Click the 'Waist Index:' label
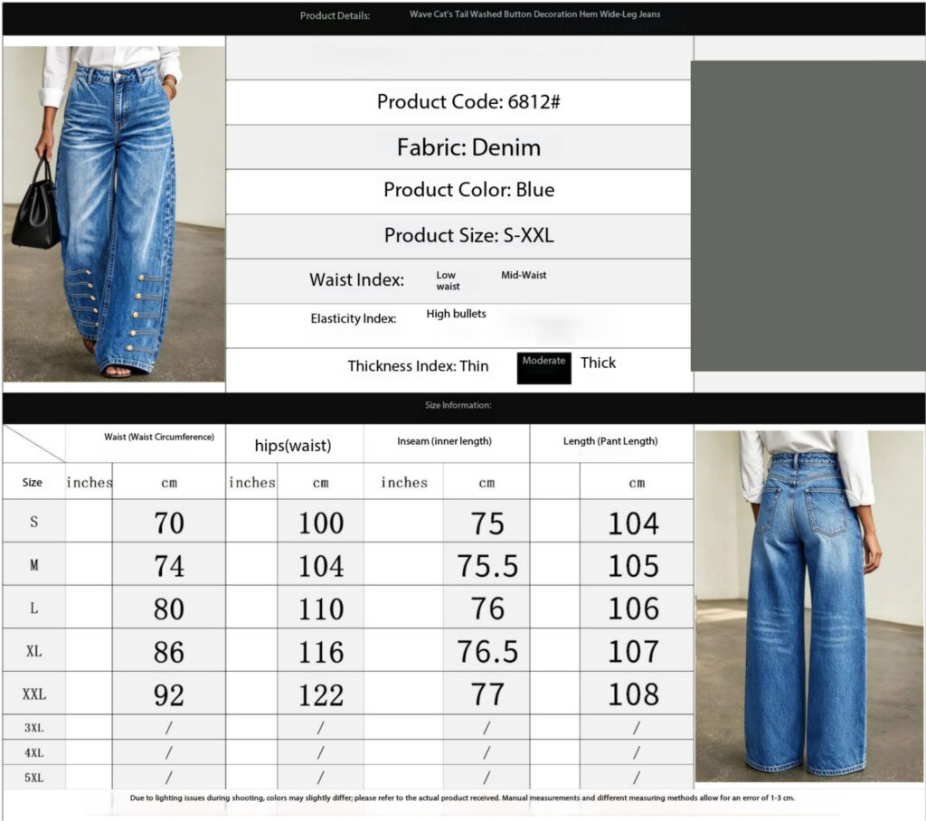926x821 pixels. (x=356, y=279)
